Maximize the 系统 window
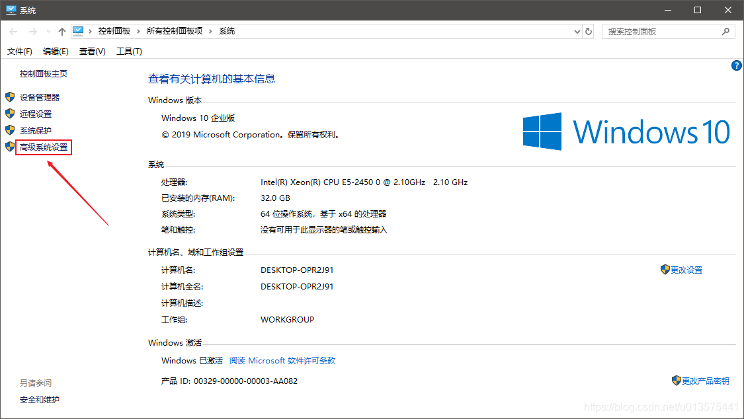Image resolution: width=744 pixels, height=419 pixels. tap(698, 10)
